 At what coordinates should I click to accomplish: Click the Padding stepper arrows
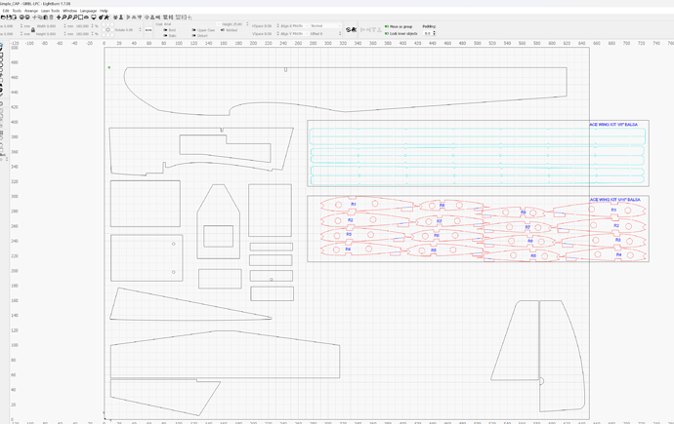point(434,33)
